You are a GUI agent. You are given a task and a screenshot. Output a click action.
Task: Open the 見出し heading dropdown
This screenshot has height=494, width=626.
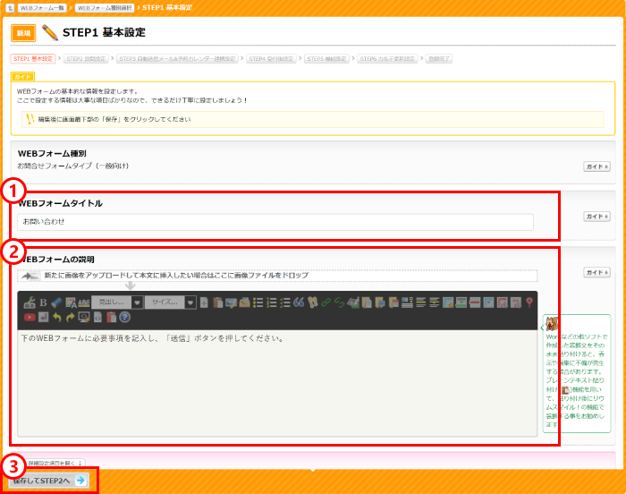[117, 302]
